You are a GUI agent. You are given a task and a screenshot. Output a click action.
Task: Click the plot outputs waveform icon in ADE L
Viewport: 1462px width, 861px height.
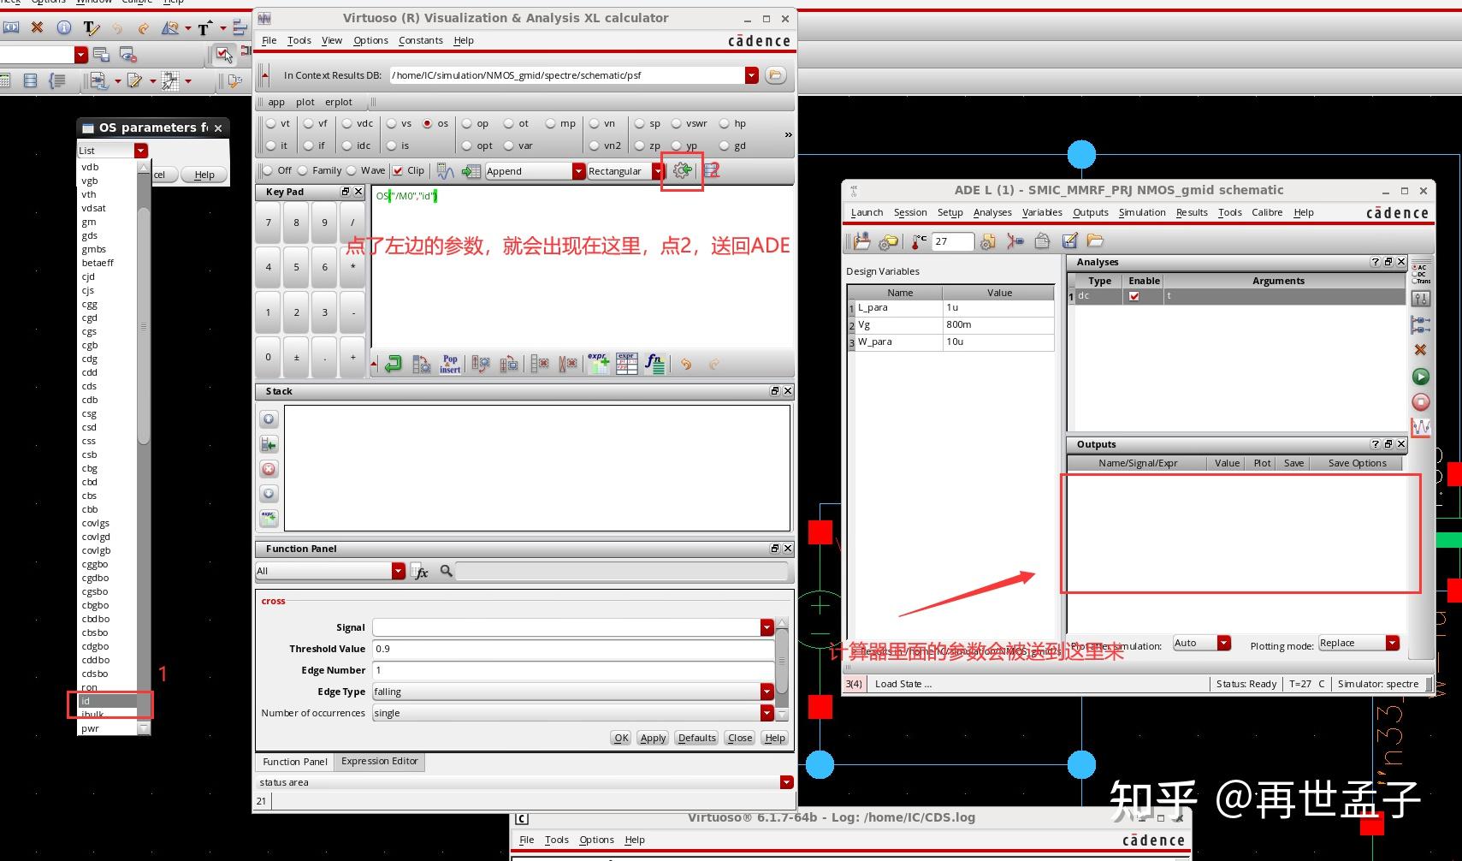(x=1420, y=428)
